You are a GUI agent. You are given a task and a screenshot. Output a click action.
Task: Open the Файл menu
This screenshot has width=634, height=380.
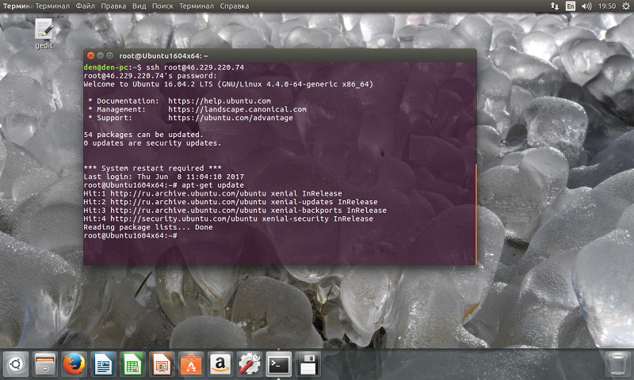point(86,6)
